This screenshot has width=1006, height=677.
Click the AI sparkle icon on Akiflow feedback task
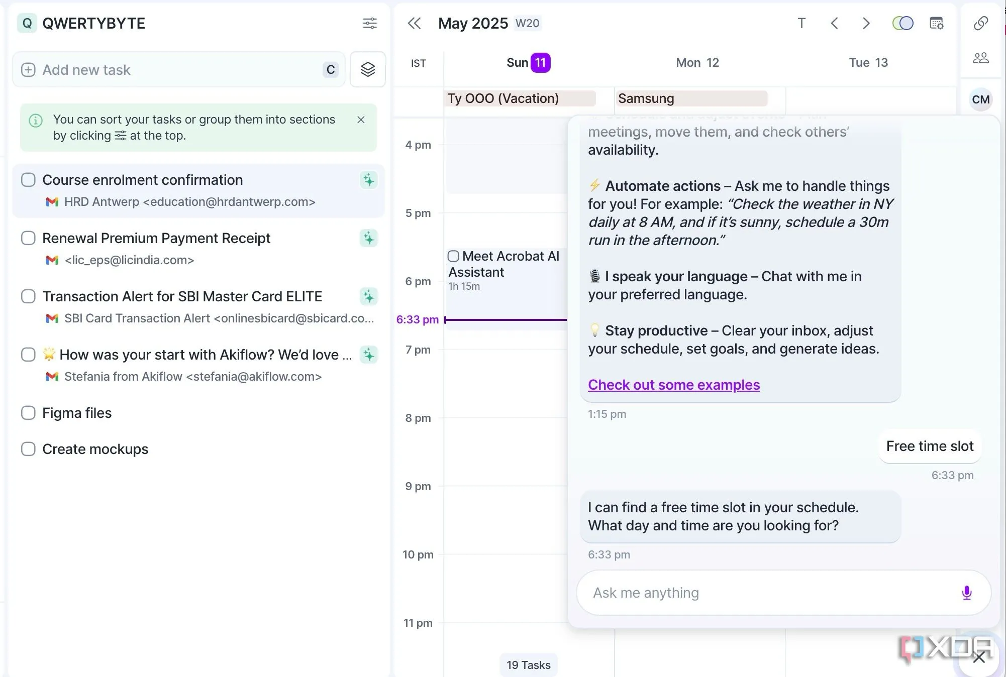(369, 355)
